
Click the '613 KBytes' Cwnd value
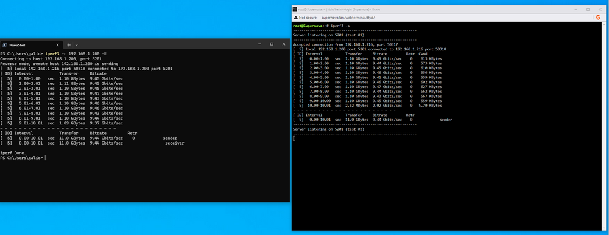click(431, 58)
